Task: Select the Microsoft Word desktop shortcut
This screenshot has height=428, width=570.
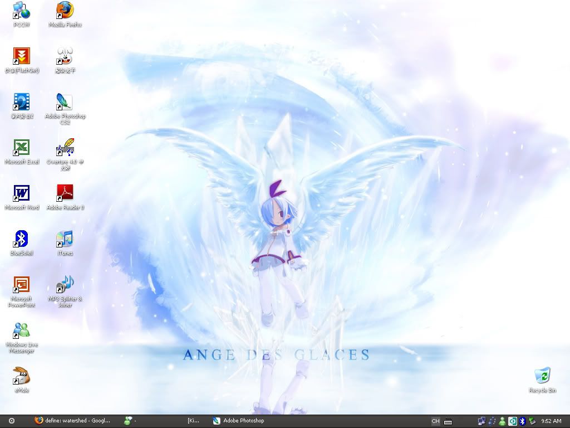Action: pos(22,194)
